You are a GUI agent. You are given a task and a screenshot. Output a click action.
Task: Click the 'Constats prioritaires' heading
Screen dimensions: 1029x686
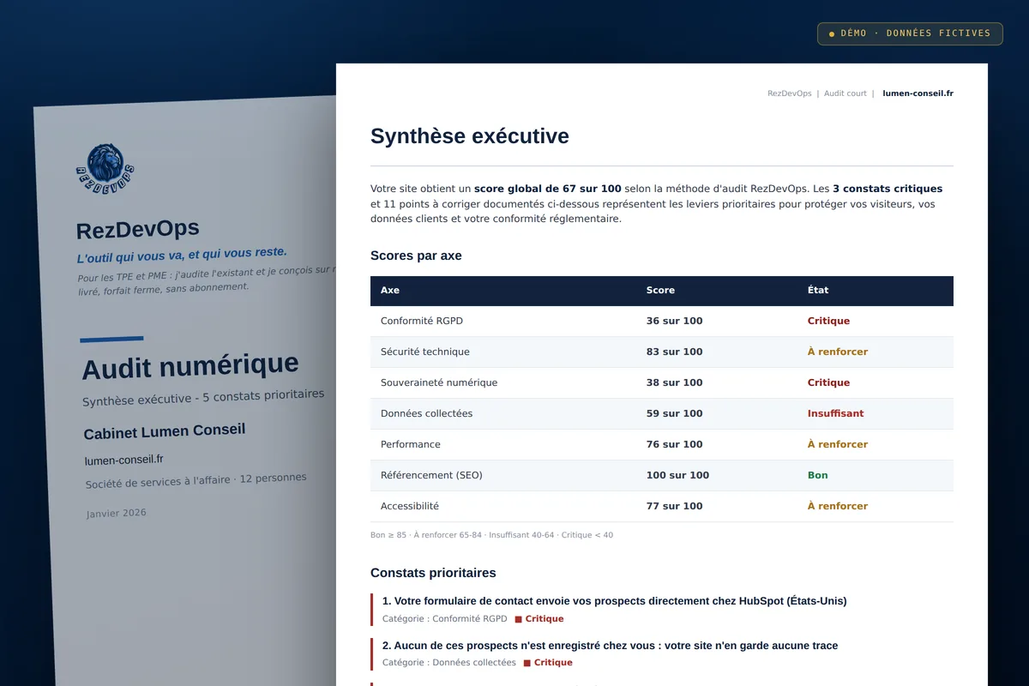pos(433,573)
